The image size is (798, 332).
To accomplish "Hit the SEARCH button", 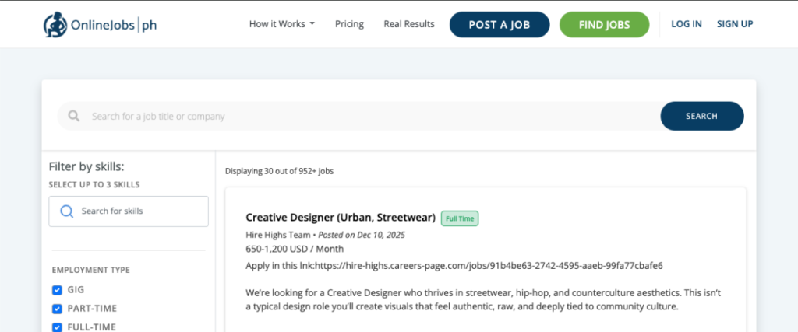I will (701, 116).
